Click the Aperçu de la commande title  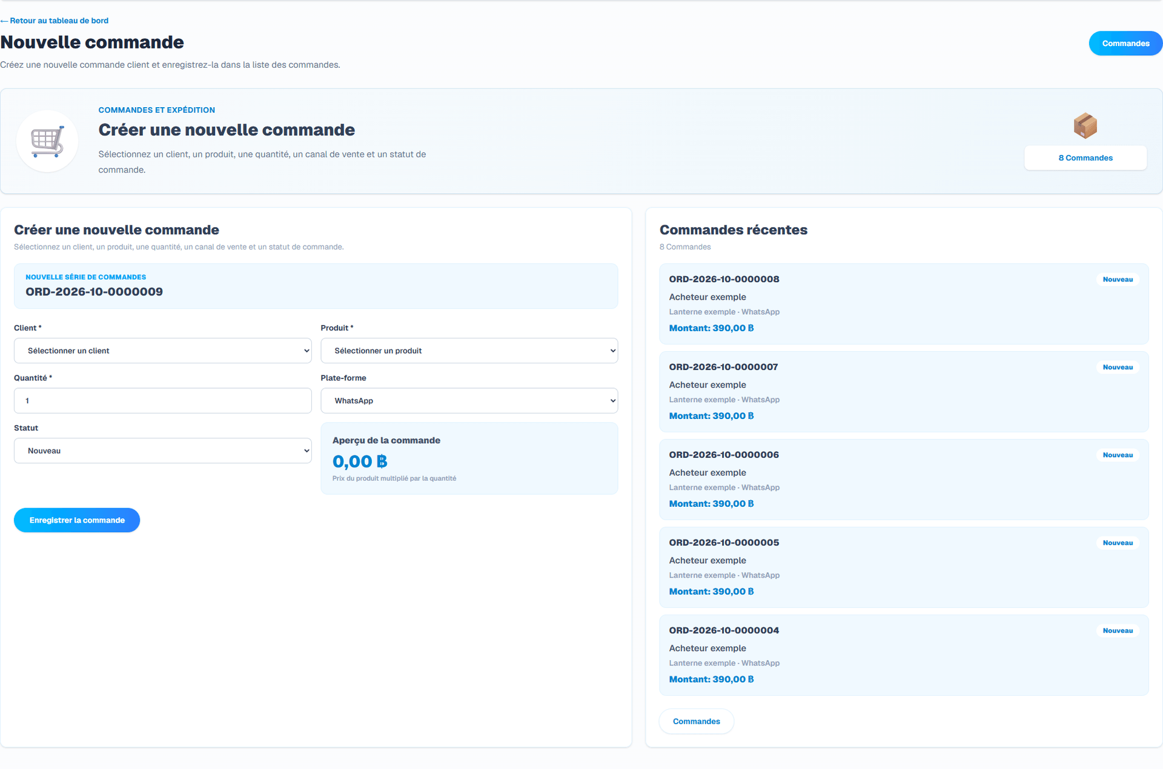pyautogui.click(x=386, y=441)
